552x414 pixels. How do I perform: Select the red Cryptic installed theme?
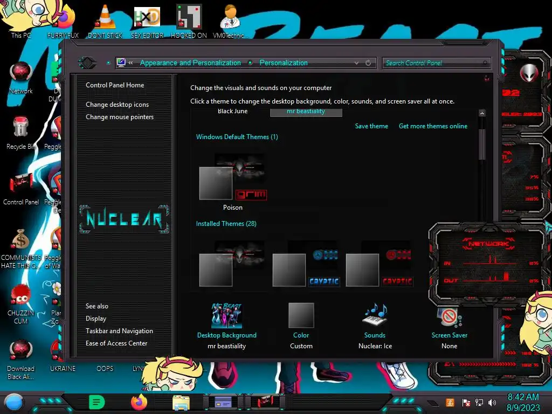tap(379, 264)
